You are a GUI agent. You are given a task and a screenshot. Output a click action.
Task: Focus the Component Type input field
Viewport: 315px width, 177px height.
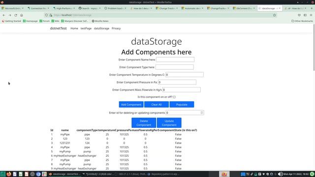175,67
